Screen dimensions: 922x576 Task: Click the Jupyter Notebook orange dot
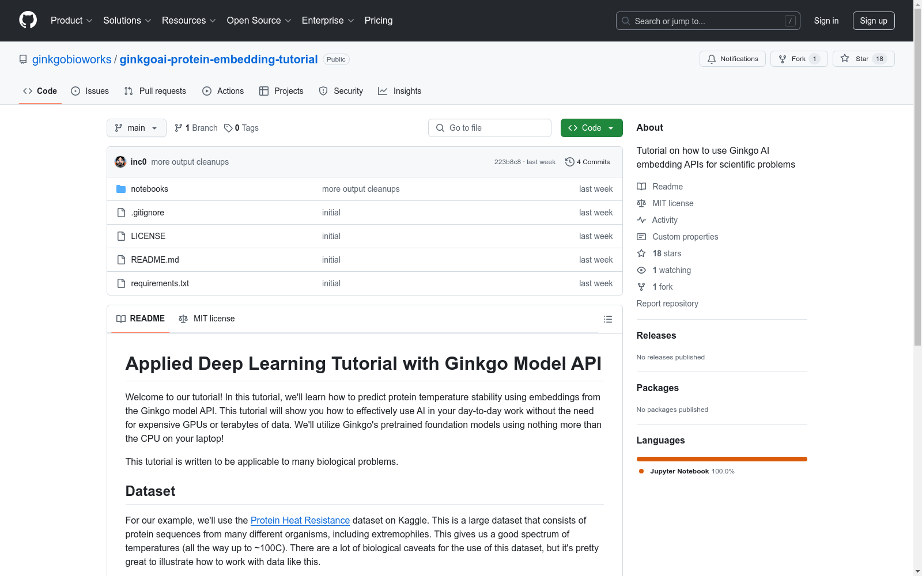(x=641, y=471)
